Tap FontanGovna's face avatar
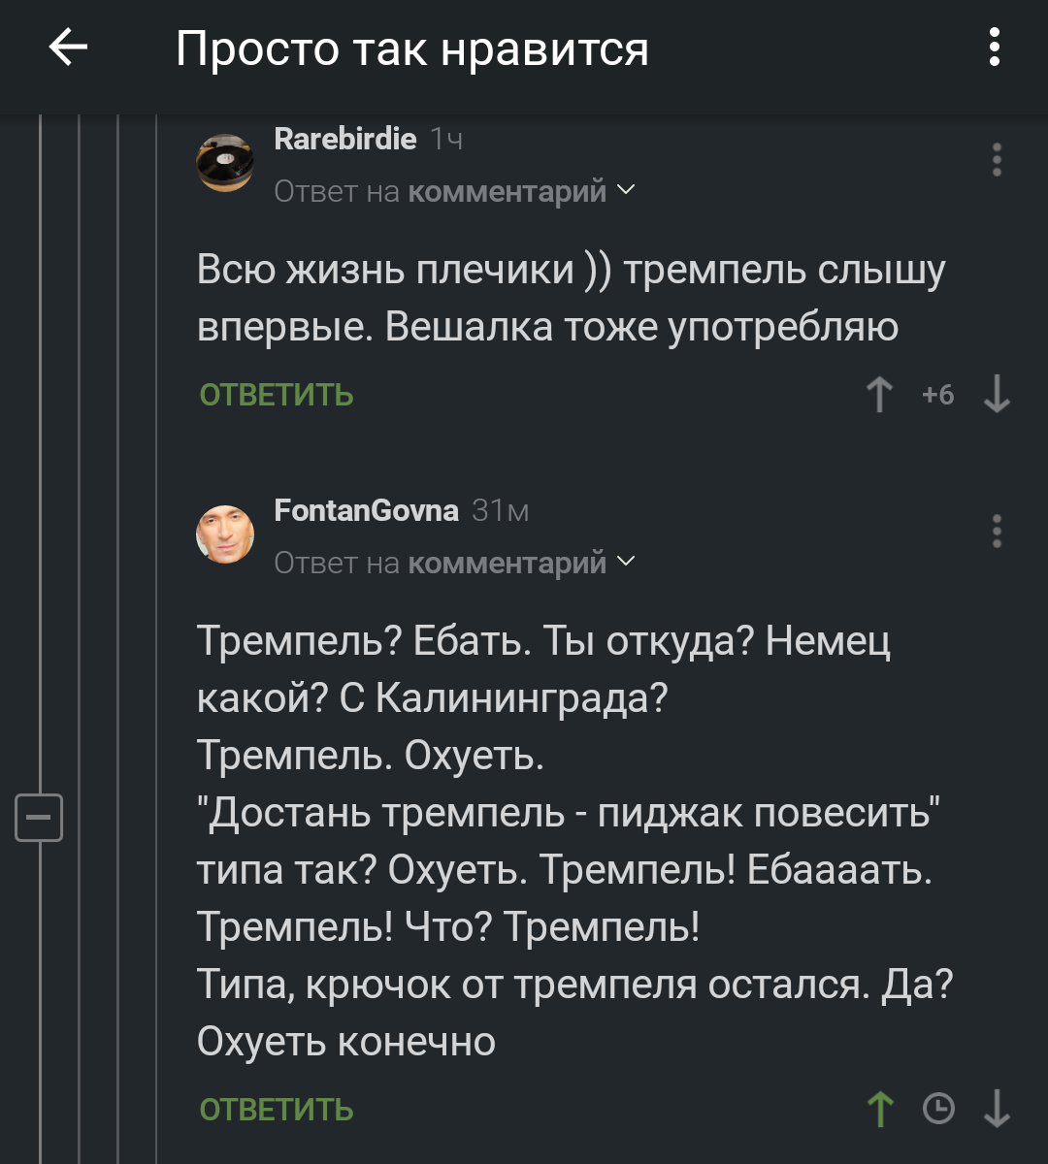The height and width of the screenshot is (1164, 1048). pos(225,534)
